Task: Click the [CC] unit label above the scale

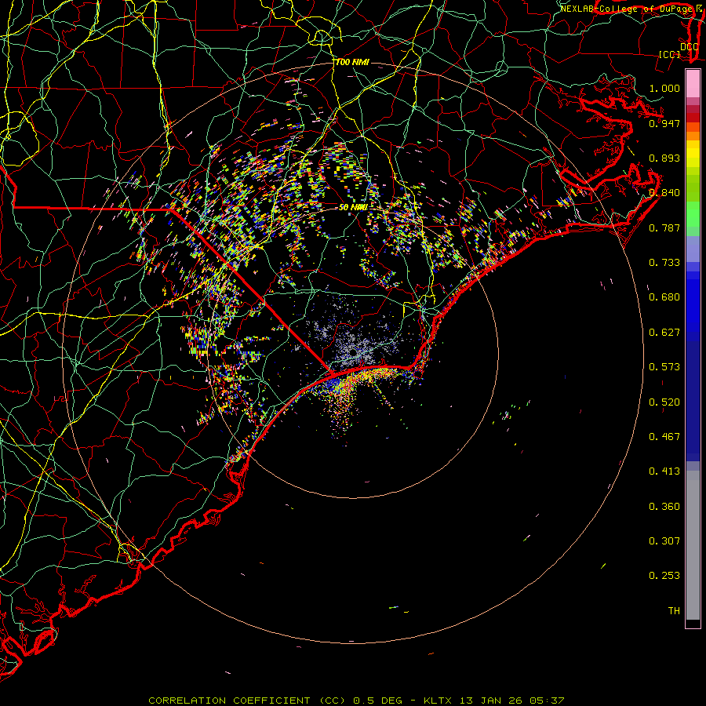Action: [x=670, y=54]
